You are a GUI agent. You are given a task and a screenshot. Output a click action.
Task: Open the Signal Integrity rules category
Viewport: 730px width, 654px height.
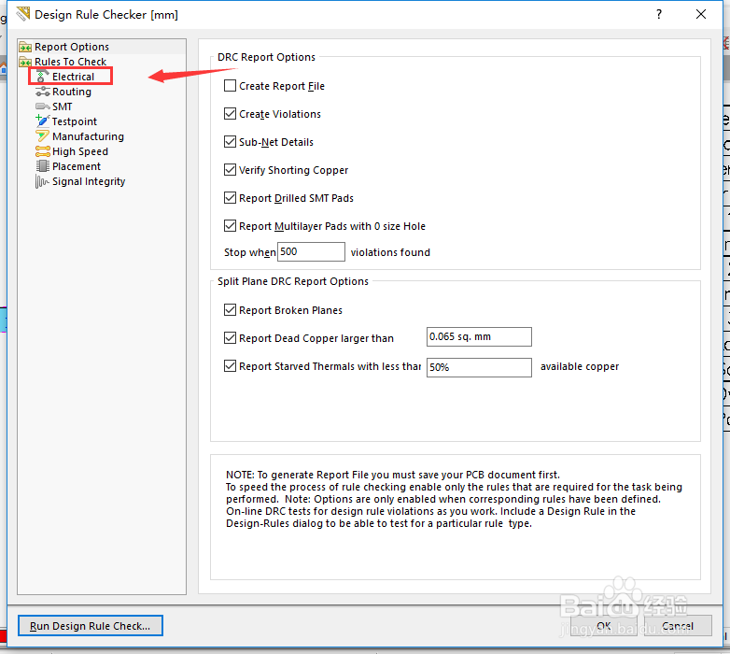point(89,181)
